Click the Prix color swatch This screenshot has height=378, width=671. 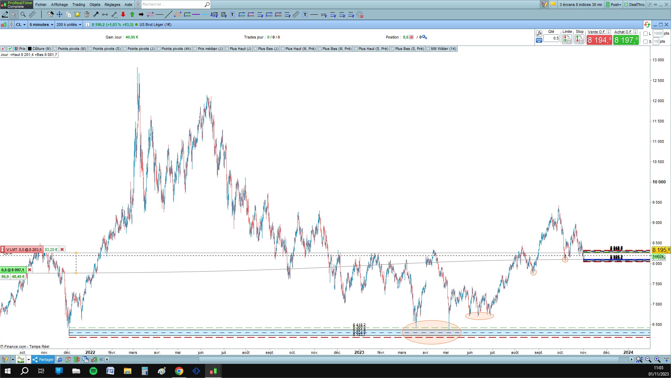click(x=16, y=49)
